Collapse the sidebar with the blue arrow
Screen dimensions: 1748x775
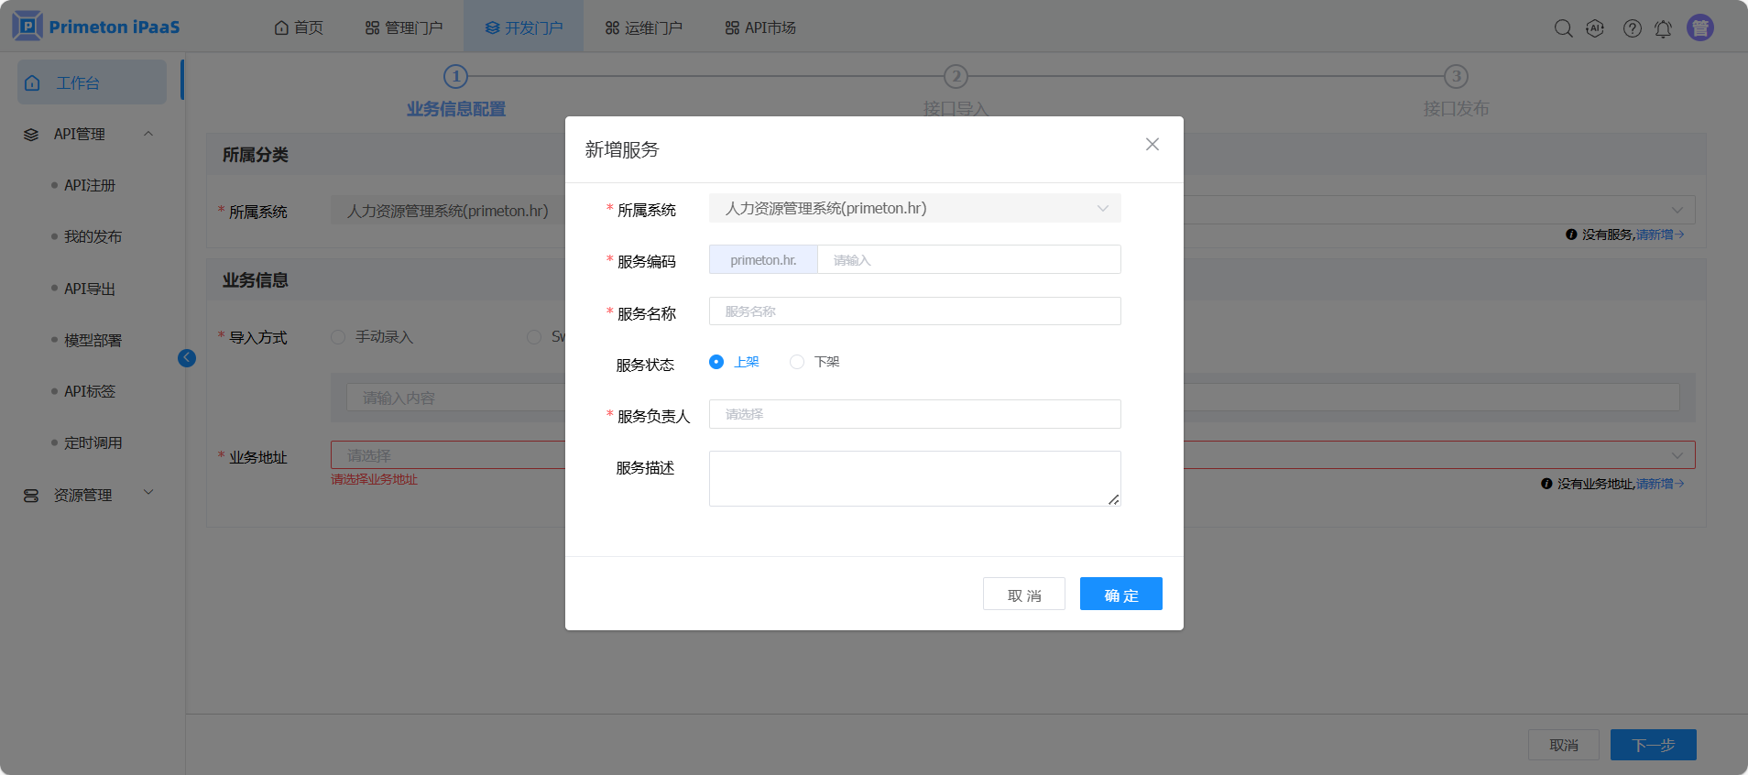point(187,358)
